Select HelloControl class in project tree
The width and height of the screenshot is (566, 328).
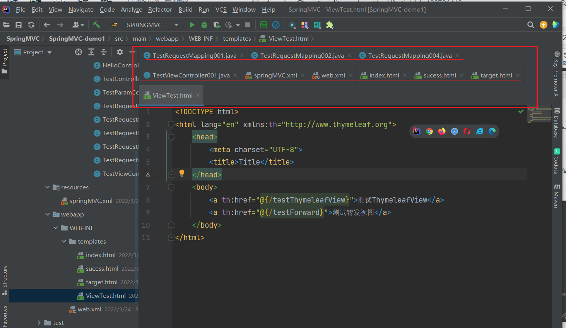(120, 65)
